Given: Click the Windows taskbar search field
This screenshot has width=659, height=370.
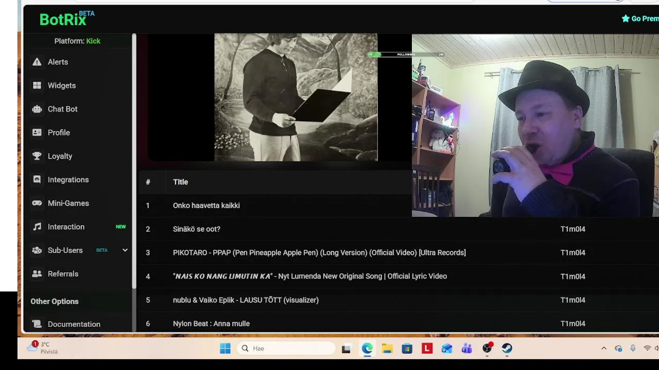Looking at the screenshot, I should pos(286,348).
